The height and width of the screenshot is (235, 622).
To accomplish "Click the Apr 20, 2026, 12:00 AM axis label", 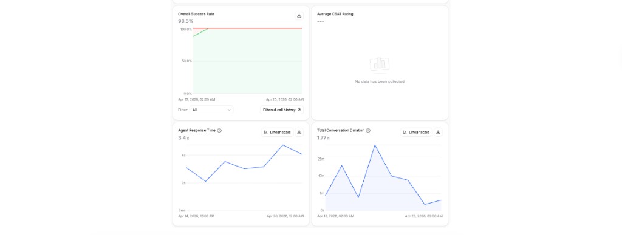I will (x=285, y=216).
